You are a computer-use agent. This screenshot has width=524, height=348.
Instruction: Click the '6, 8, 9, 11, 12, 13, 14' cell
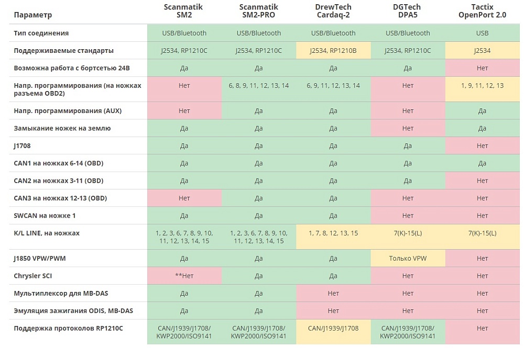point(258,86)
